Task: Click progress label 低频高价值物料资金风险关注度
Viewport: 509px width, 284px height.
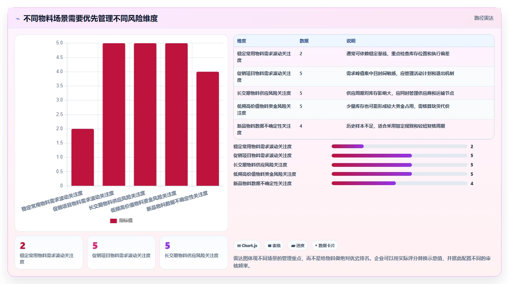Action: click(x=265, y=174)
